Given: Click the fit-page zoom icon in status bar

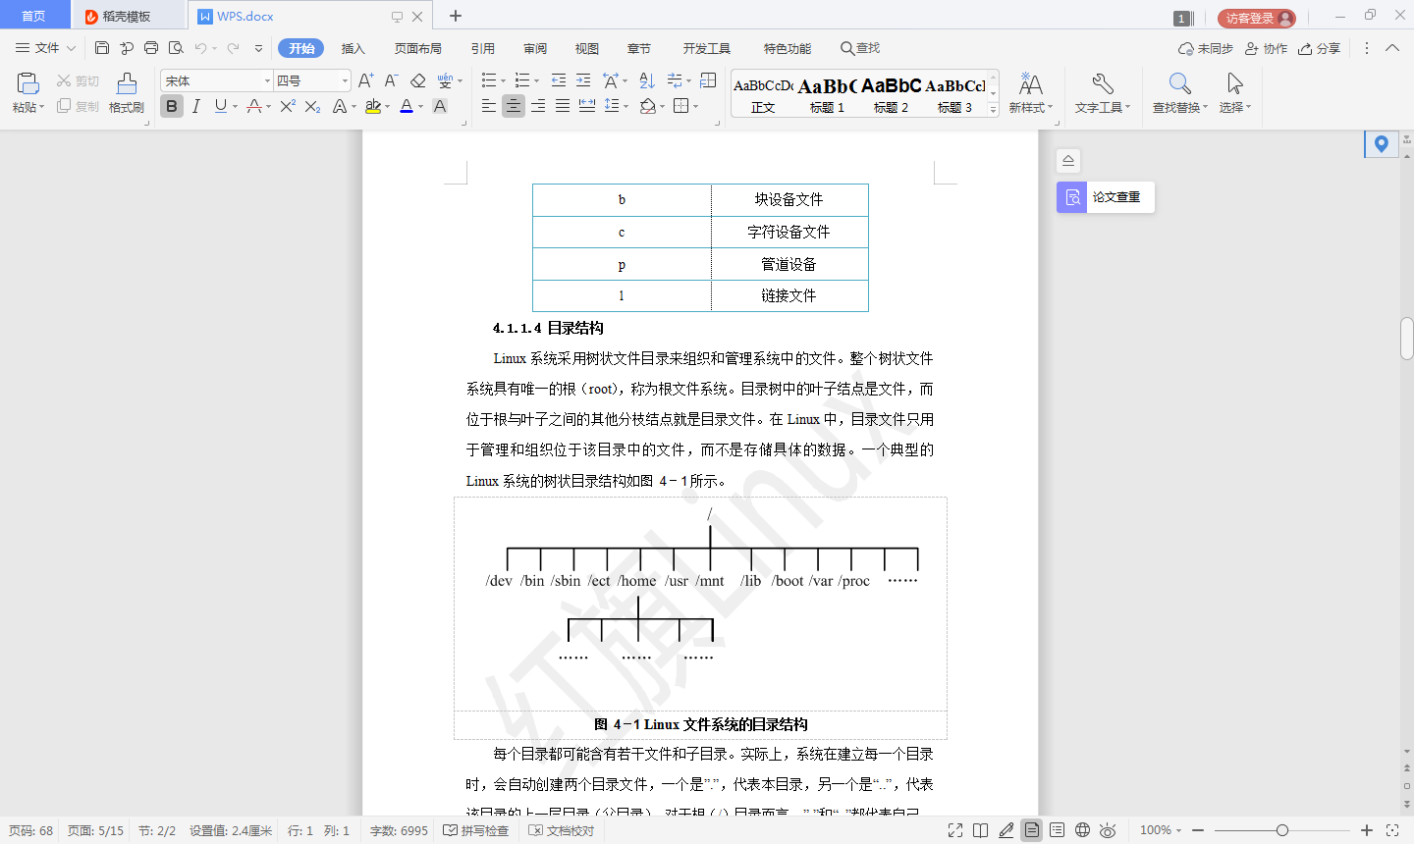Looking at the screenshot, I should tap(1392, 830).
